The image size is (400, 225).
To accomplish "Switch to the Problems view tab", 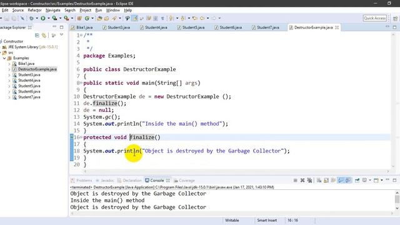I will coord(81,181).
